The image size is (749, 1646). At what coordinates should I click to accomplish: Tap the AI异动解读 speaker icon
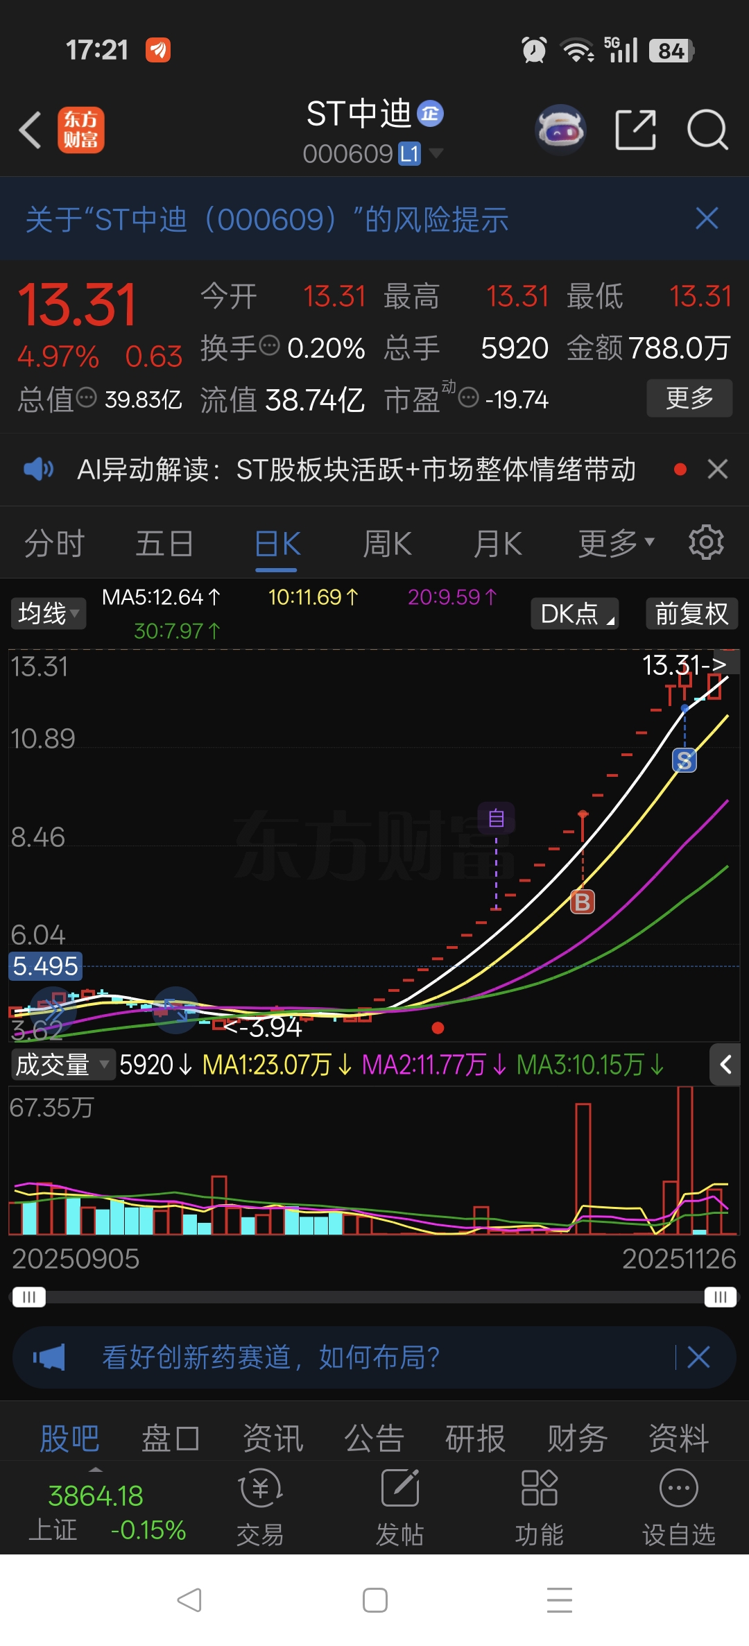[38, 470]
